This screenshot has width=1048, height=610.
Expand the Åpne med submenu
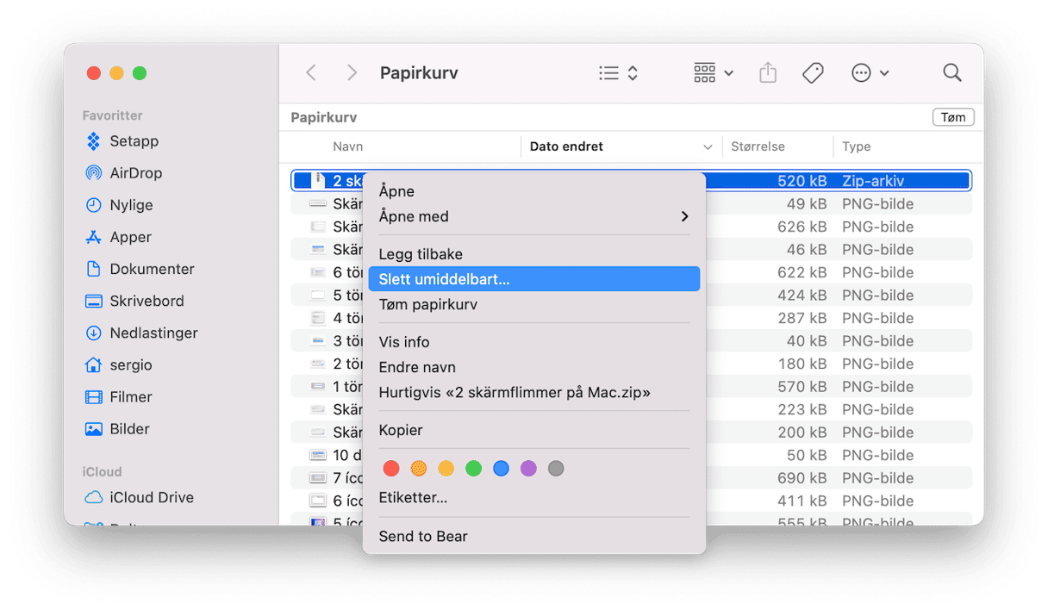533,216
